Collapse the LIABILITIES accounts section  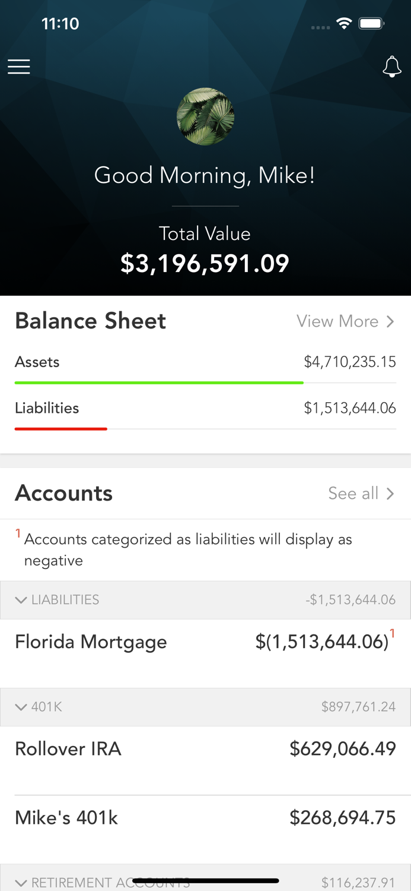point(21,599)
